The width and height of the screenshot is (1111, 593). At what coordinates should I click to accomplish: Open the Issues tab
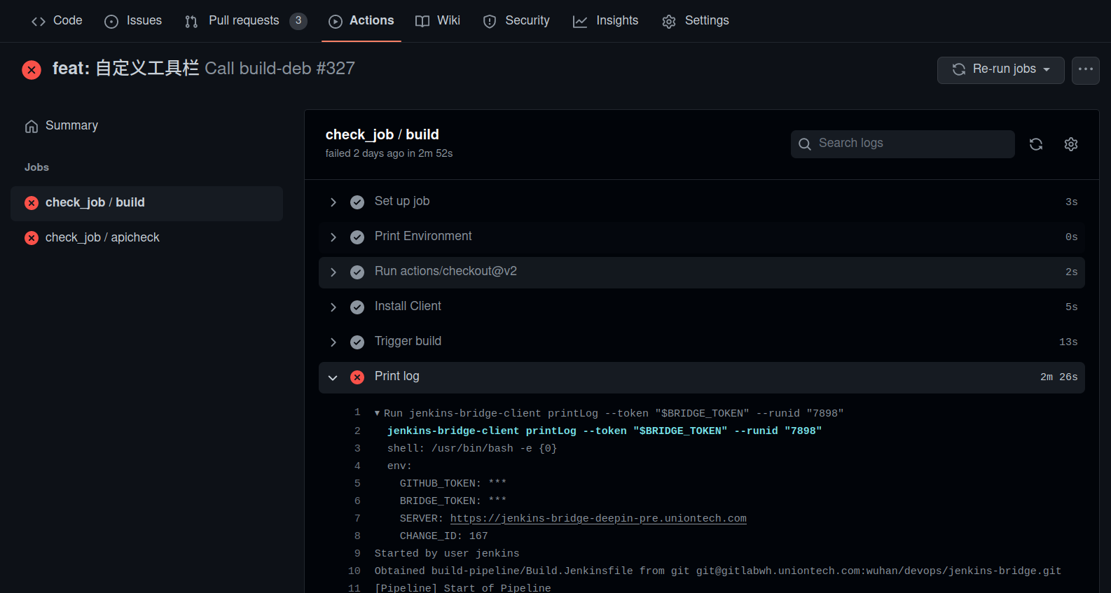pos(133,21)
